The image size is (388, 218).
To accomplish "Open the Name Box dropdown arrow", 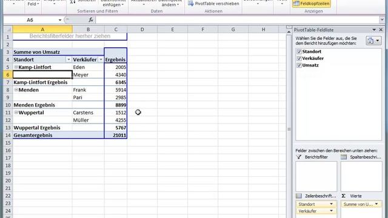I will pos(60,20).
